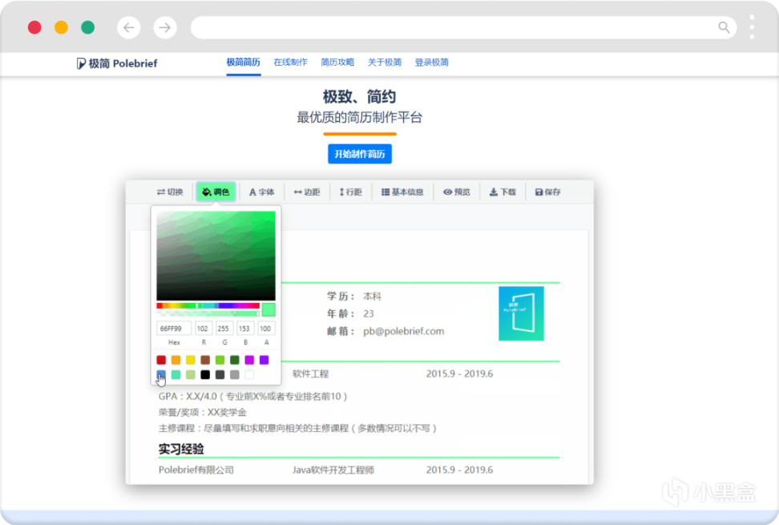Image resolution: width=779 pixels, height=525 pixels.
Task: Pick the orange preset swatch
Action: pyautogui.click(x=176, y=360)
